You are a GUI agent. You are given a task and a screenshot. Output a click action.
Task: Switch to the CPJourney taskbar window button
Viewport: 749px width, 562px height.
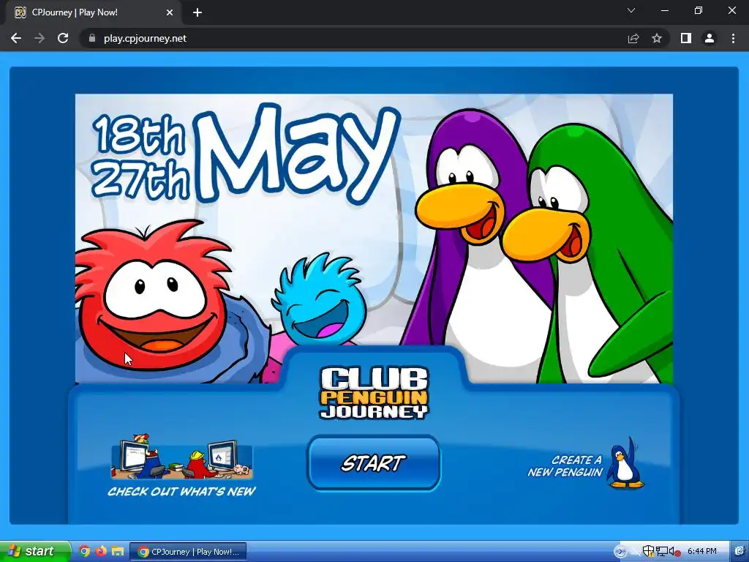pyautogui.click(x=188, y=552)
